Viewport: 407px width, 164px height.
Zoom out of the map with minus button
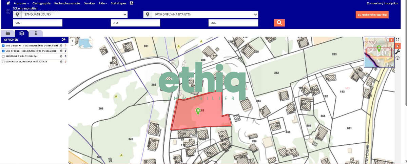click(72, 45)
